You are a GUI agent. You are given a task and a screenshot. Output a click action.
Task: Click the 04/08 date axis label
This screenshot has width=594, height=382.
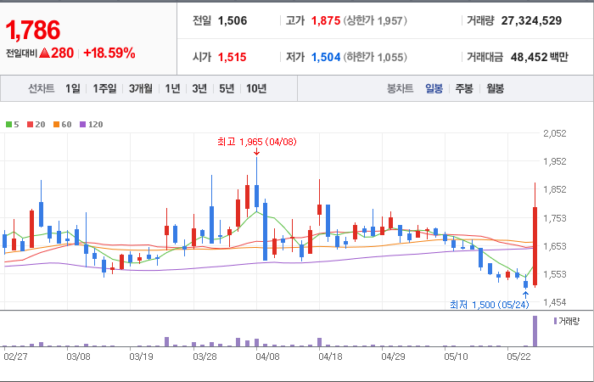coord(267,357)
